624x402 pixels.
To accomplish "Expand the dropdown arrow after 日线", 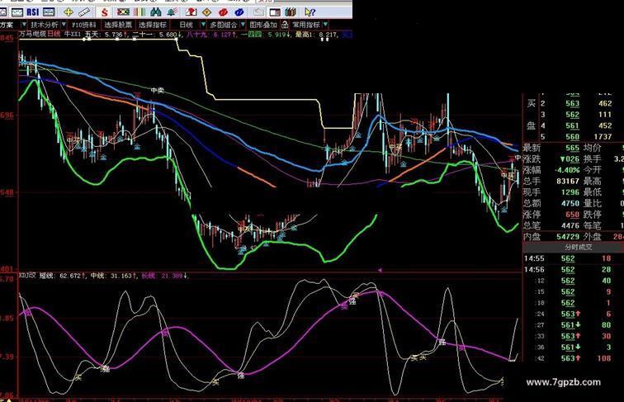I will [x=202, y=25].
